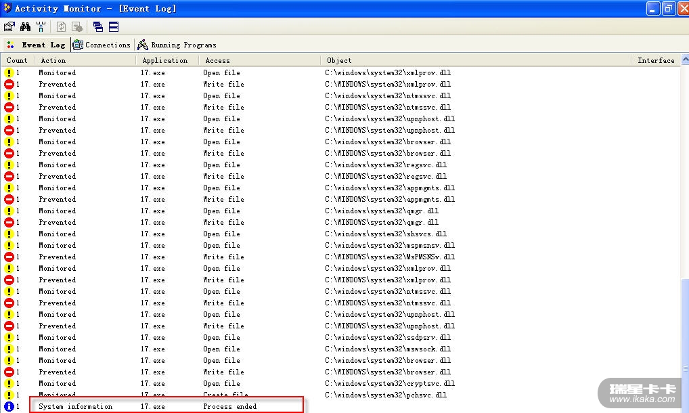Click the Connections tab network icon

[x=78, y=45]
